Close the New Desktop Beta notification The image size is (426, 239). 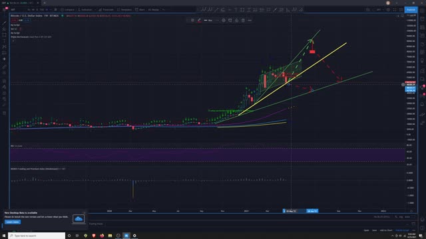click(x=85, y=212)
